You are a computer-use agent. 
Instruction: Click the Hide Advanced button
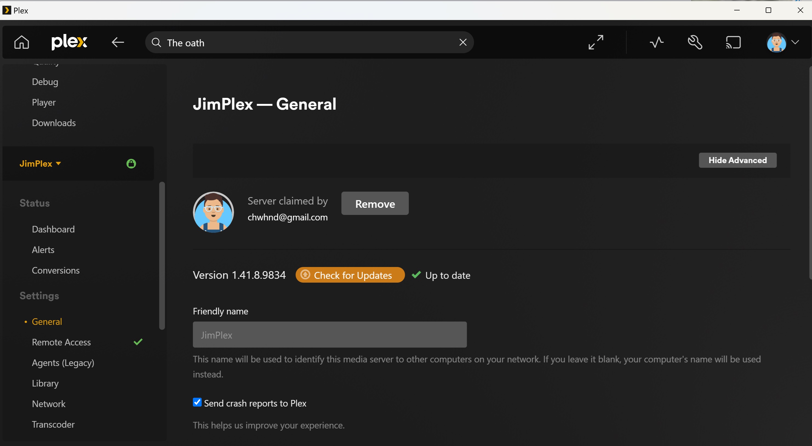pos(737,160)
